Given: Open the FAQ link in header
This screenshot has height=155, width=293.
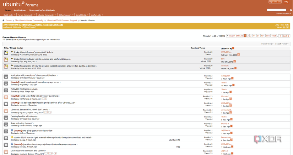Looking at the screenshot, I should (x=286, y=2).
